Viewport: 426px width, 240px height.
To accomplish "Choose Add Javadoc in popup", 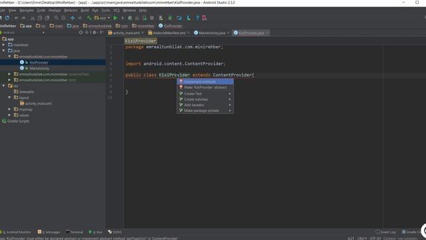I will point(205,105).
